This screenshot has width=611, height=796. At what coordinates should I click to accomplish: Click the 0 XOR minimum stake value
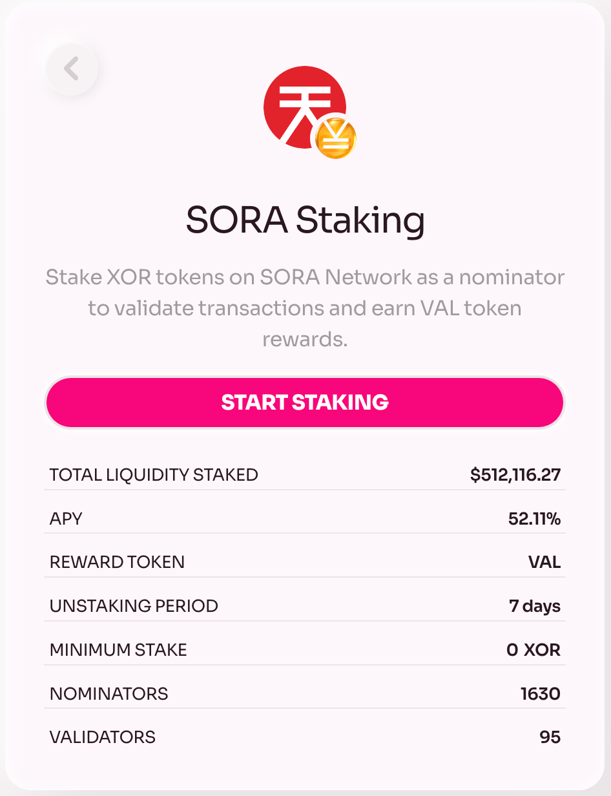click(x=533, y=650)
